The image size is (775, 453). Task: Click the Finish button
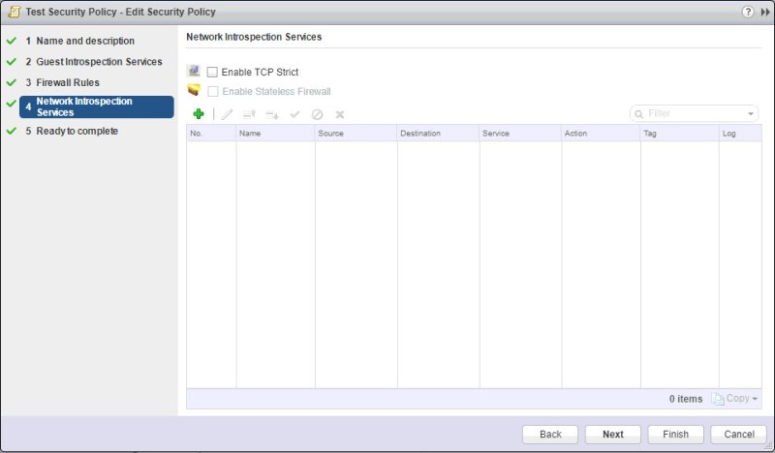[675, 434]
